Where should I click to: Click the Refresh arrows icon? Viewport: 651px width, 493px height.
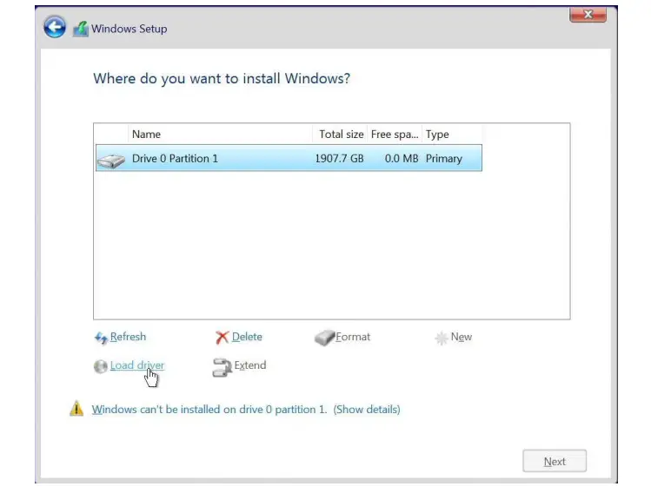click(101, 338)
